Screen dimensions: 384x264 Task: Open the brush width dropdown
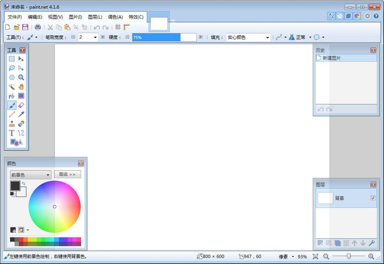click(x=95, y=37)
